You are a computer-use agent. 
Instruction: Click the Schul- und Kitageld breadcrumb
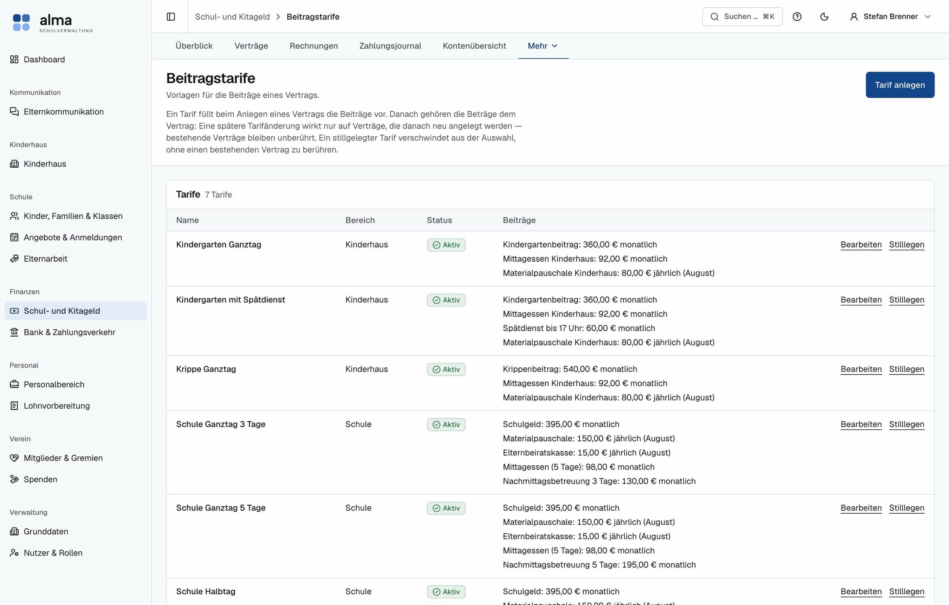pyautogui.click(x=232, y=17)
